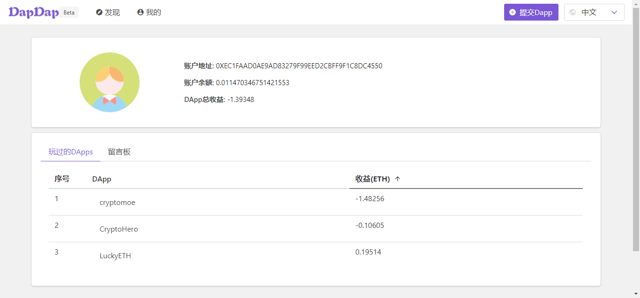
Task: Click the user avatar image
Action: (x=110, y=82)
